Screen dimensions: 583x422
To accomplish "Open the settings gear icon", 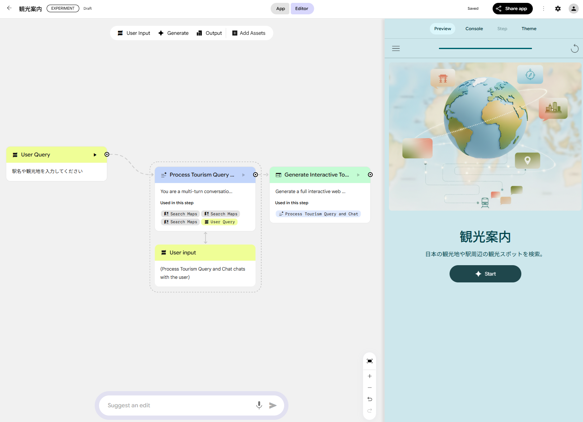I will click(558, 9).
